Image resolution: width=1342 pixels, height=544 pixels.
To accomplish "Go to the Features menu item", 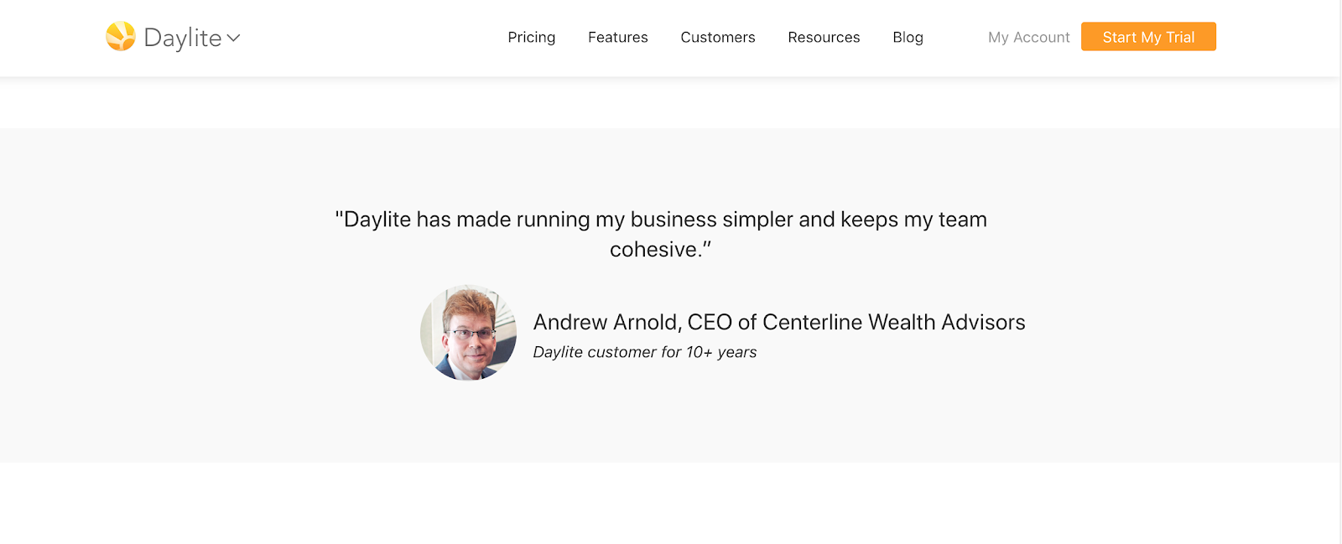I will pos(618,37).
